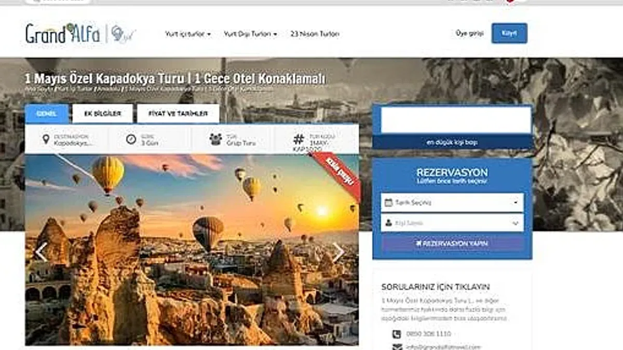
Task: Click the Kapadokya destination text
Action: tap(74, 143)
